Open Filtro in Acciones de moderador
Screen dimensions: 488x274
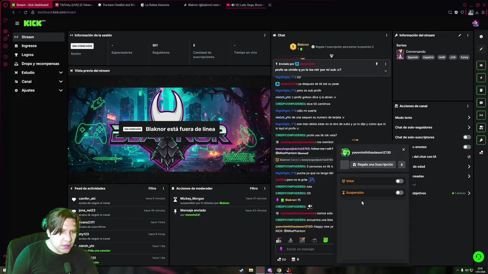[x=254, y=188]
